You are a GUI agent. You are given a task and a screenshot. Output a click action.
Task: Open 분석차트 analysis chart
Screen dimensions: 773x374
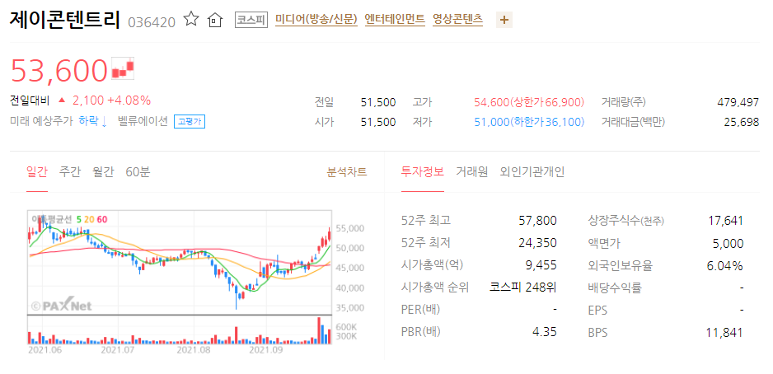click(347, 172)
